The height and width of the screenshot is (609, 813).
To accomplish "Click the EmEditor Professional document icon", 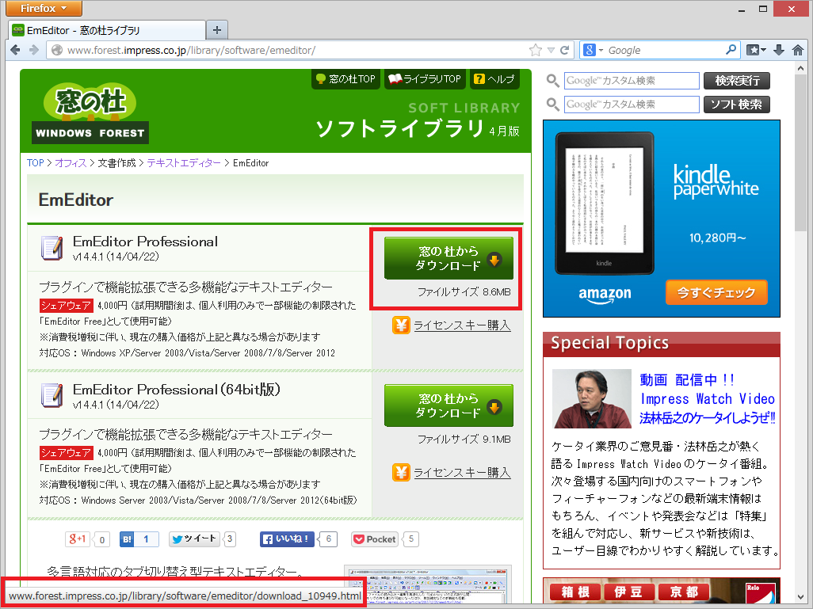I will click(x=52, y=248).
